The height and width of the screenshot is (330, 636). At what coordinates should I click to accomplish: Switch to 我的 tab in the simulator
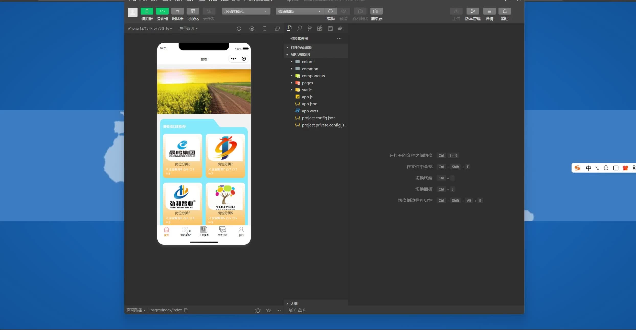click(241, 231)
